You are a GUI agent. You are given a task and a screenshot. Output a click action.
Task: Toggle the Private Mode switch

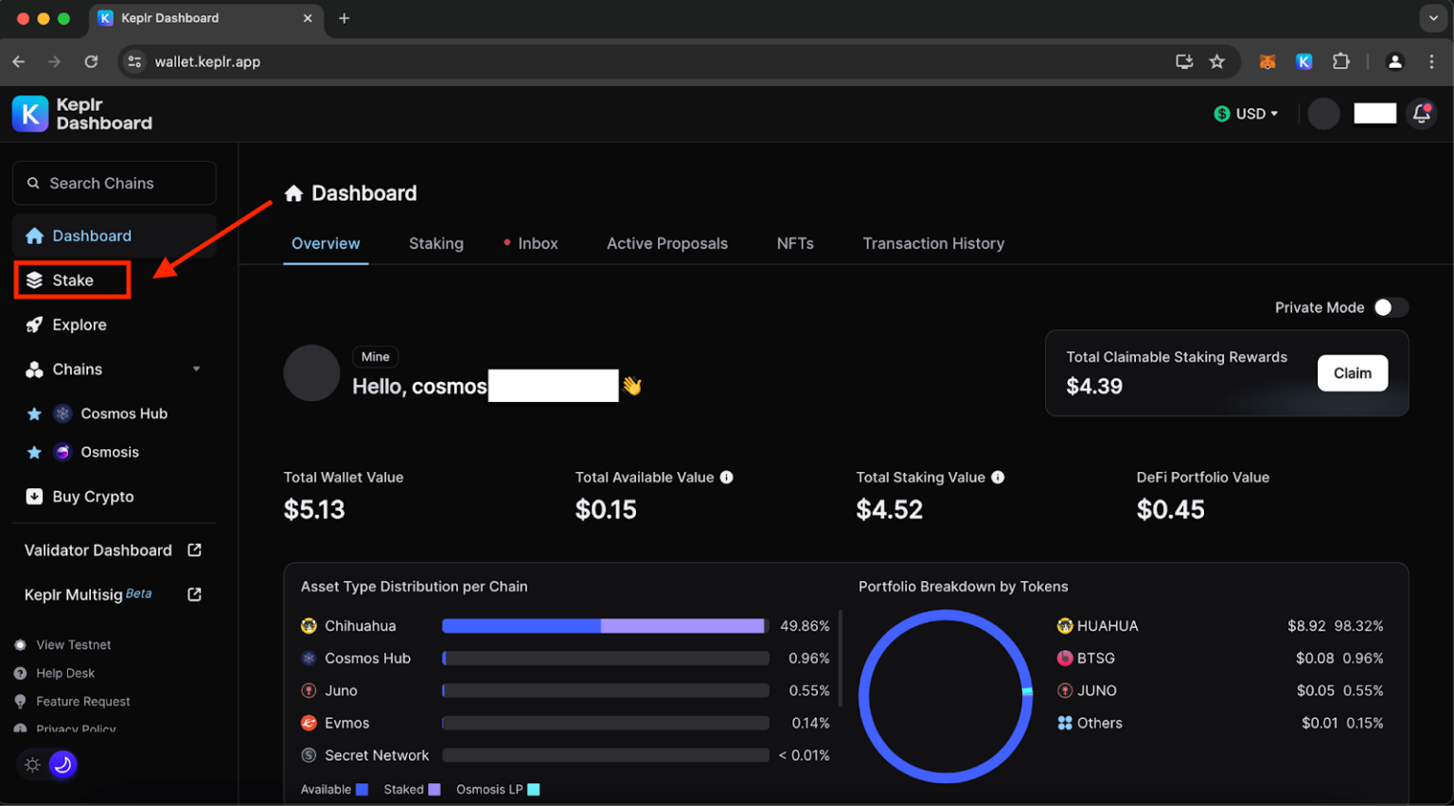tap(1391, 307)
